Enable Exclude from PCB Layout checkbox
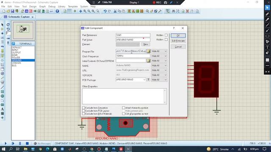This screenshot has height=152, width=271. [83, 111]
